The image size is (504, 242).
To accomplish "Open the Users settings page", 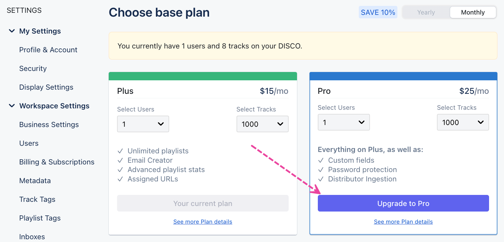I will click(29, 143).
